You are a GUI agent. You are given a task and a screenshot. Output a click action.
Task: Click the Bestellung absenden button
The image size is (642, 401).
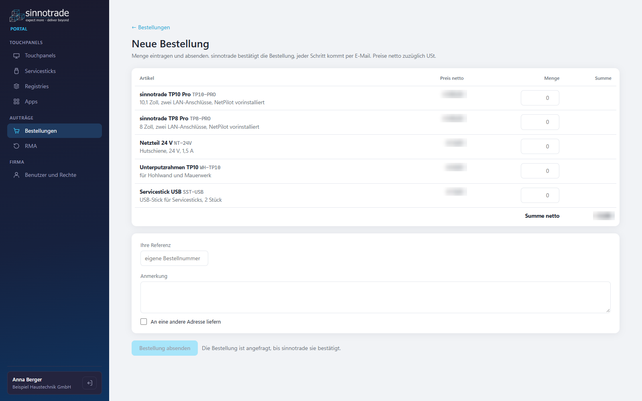165,348
